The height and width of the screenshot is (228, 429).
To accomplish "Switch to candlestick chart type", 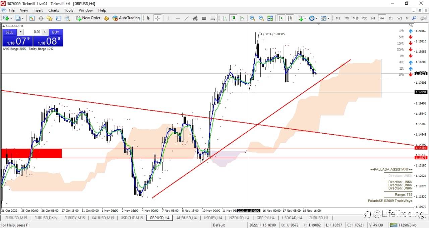I will (233, 18).
